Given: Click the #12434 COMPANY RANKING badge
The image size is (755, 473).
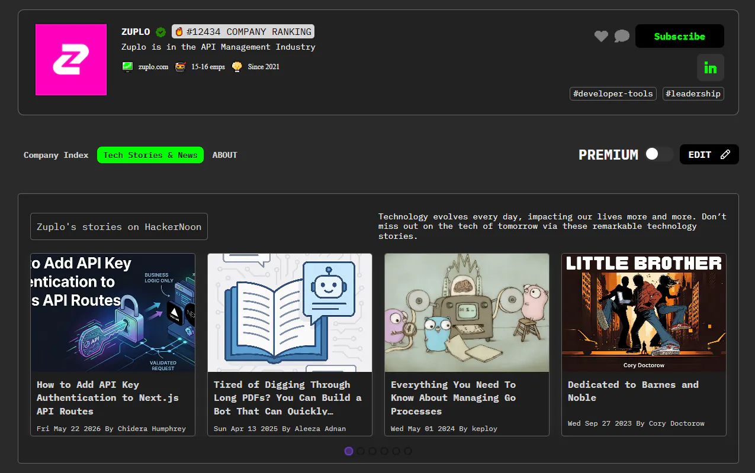Looking at the screenshot, I should [243, 31].
